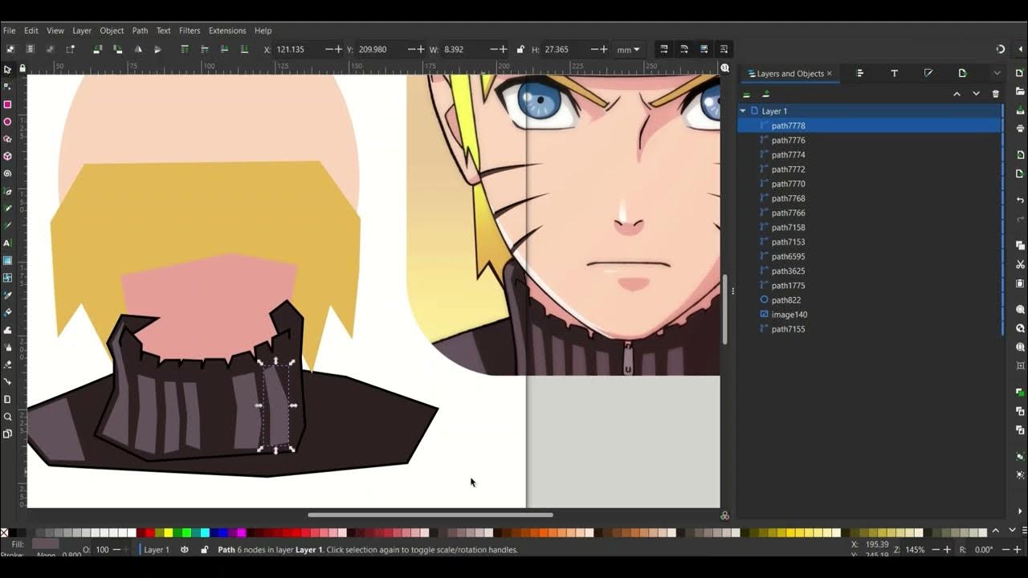Select the Text tool
This screenshot has width=1028, height=578.
7,242
